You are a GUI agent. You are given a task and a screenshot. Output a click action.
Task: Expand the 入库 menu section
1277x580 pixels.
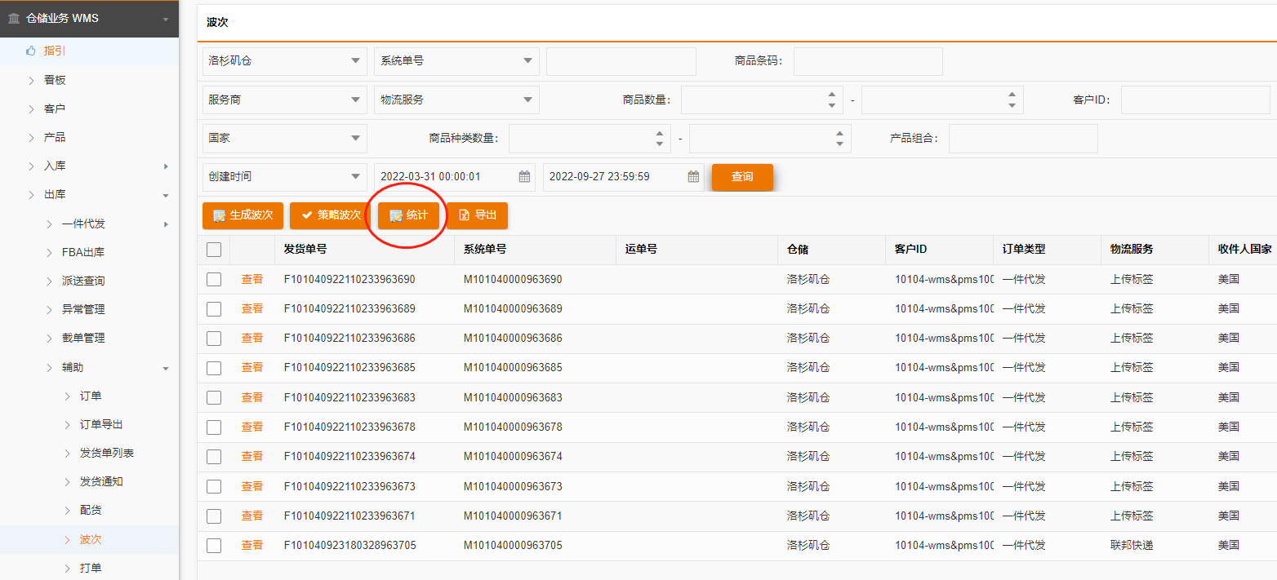89,166
